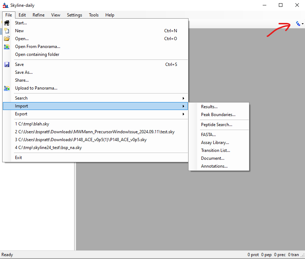The height and width of the screenshot is (259, 305).
Task: Click the Open From Panorama icon
Action: pos(7,47)
